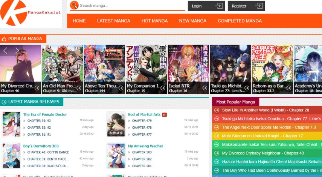This screenshot has width=322, height=177.
Task: Open the My Divorced Cry... cover in the carousel
Action: [20, 69]
